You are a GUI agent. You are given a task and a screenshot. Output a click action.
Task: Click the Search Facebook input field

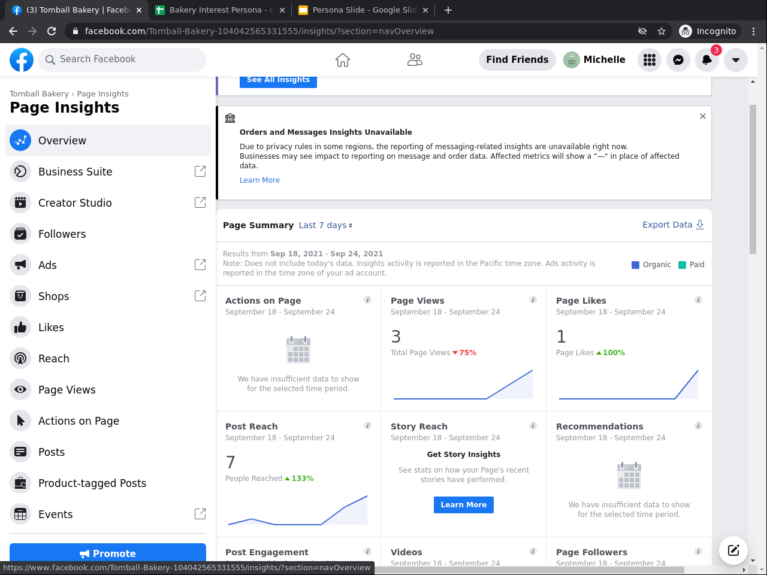122,60
